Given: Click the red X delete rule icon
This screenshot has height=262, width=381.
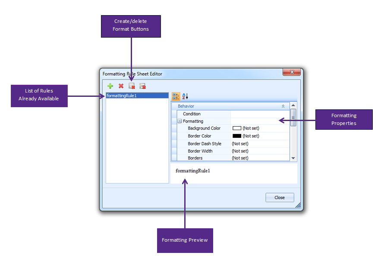Looking at the screenshot, I should (121, 86).
